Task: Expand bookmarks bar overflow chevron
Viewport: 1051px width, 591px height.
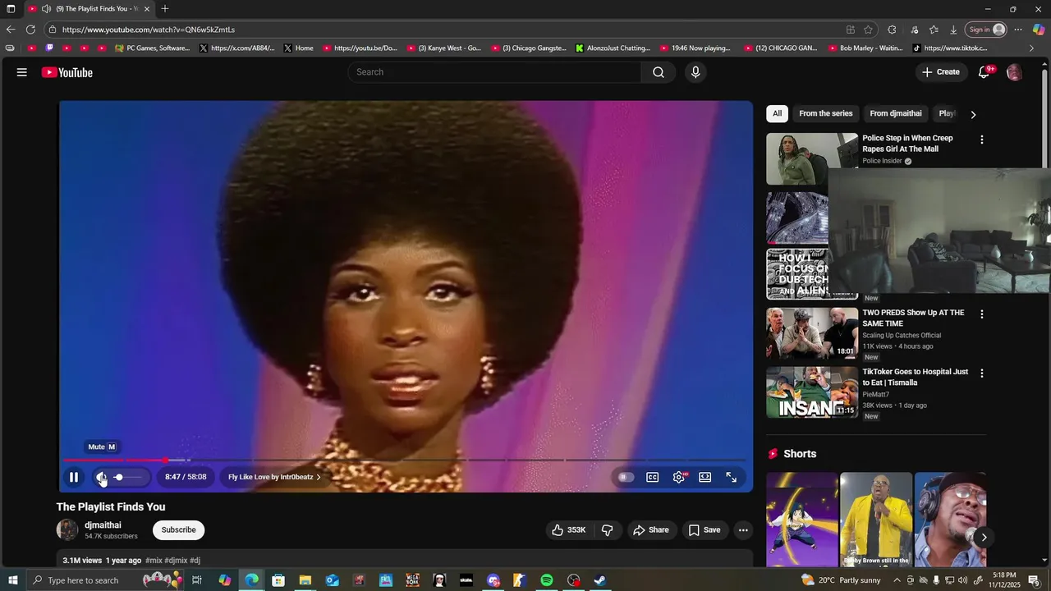Action: coord(1032,48)
